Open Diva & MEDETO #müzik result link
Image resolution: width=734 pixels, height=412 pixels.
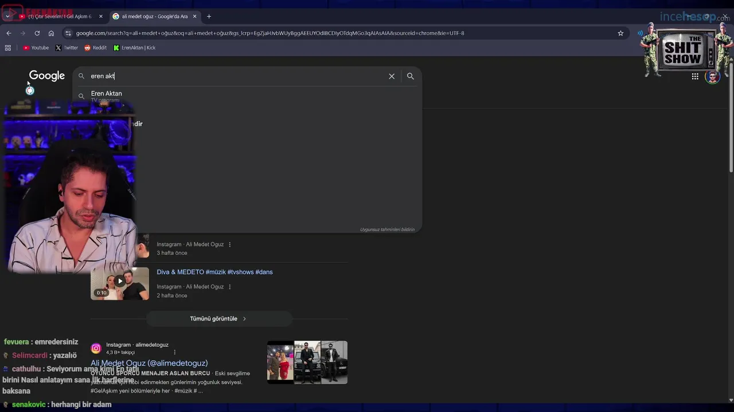pos(214,272)
